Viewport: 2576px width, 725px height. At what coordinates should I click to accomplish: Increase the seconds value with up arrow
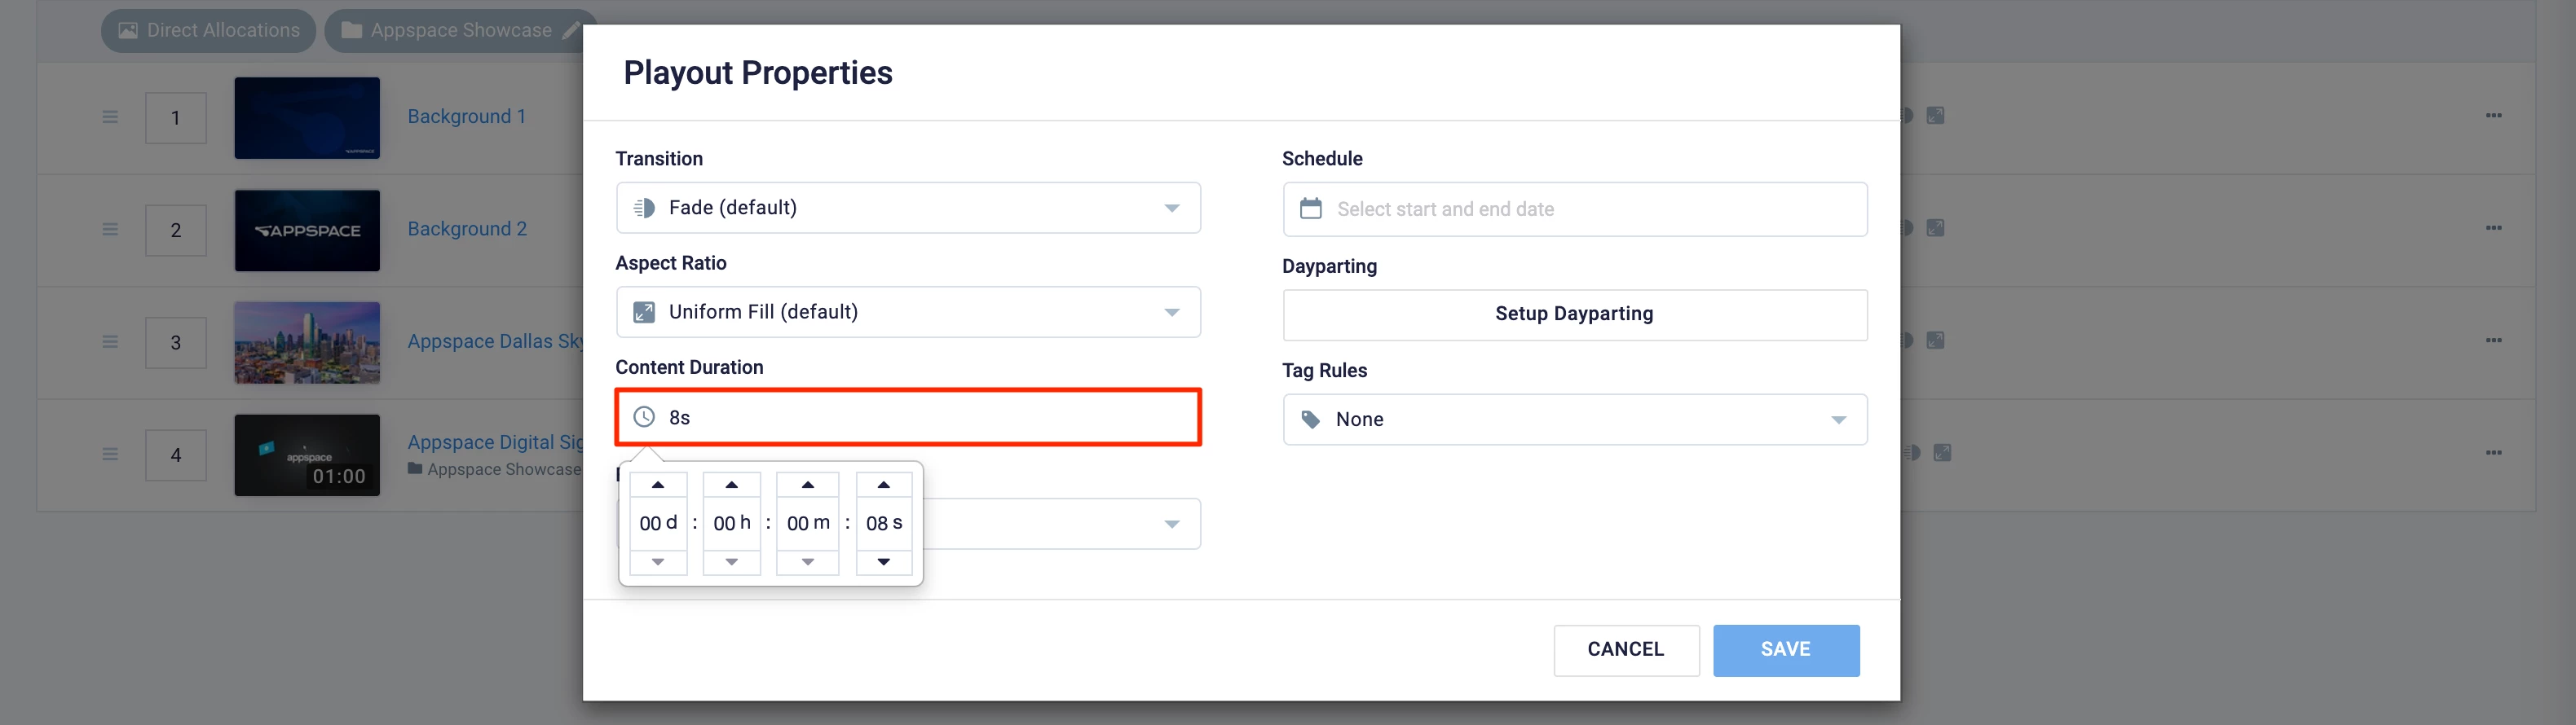tap(883, 485)
